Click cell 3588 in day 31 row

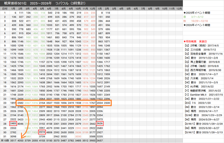click(93, 136)
